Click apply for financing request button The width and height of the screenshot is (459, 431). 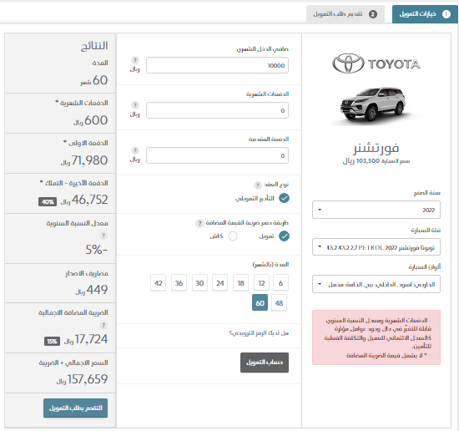click(75, 408)
